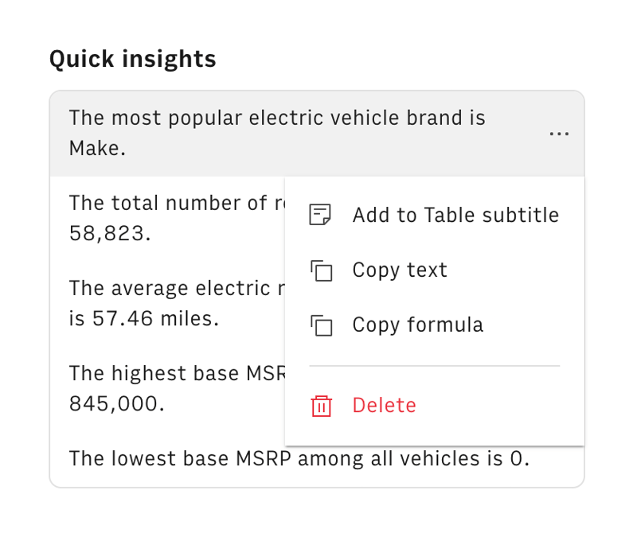Click the copy icon next to Copy formula
This screenshot has height=537, width=637.
click(320, 325)
